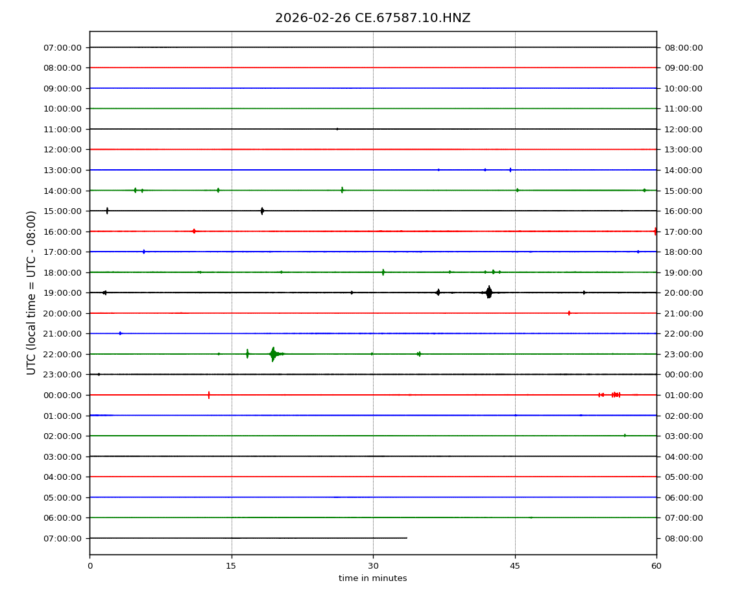The image size is (746, 616).
Task: Click the right-axis label 16:00:00
Action: [x=683, y=211]
